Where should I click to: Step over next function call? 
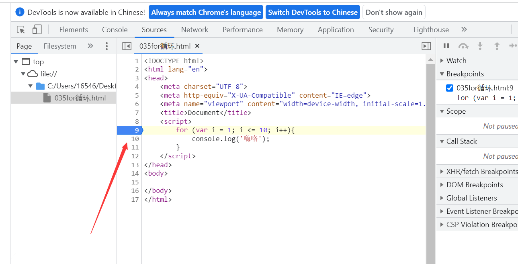click(463, 46)
